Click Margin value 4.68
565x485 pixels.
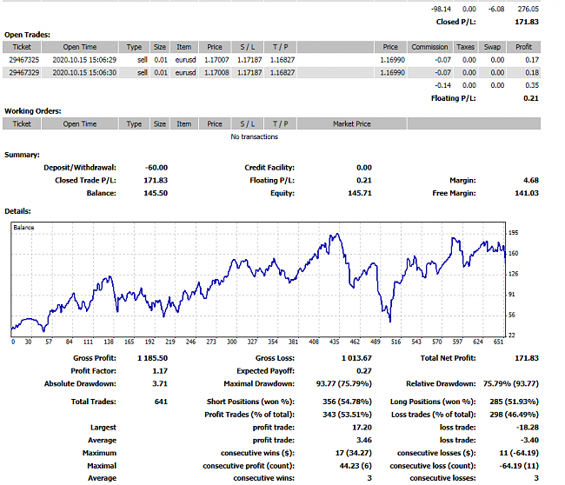[x=531, y=180]
